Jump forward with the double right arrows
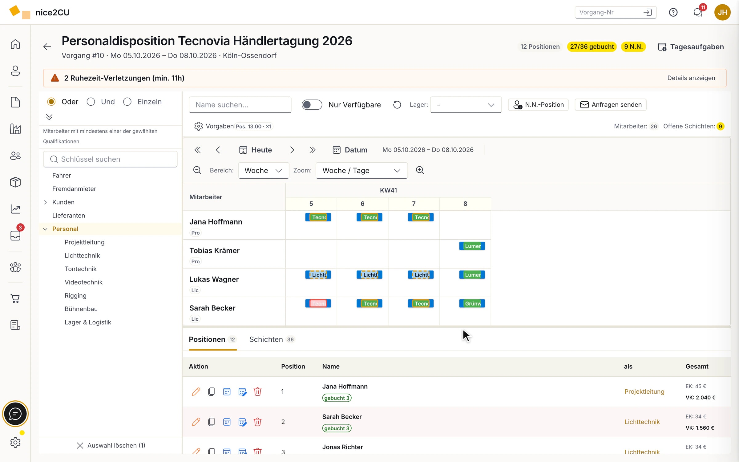 [313, 150]
